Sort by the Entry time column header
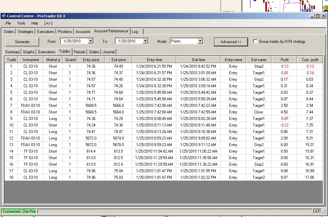328x217 pixels. point(154,60)
